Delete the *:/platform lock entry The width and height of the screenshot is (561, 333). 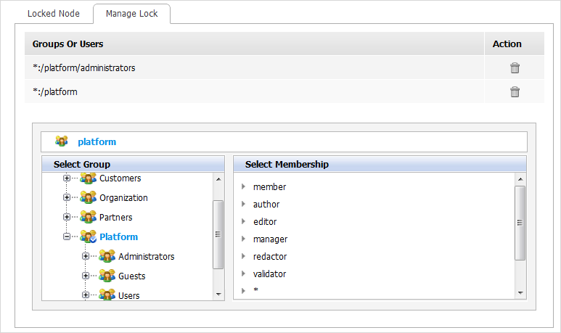point(515,92)
